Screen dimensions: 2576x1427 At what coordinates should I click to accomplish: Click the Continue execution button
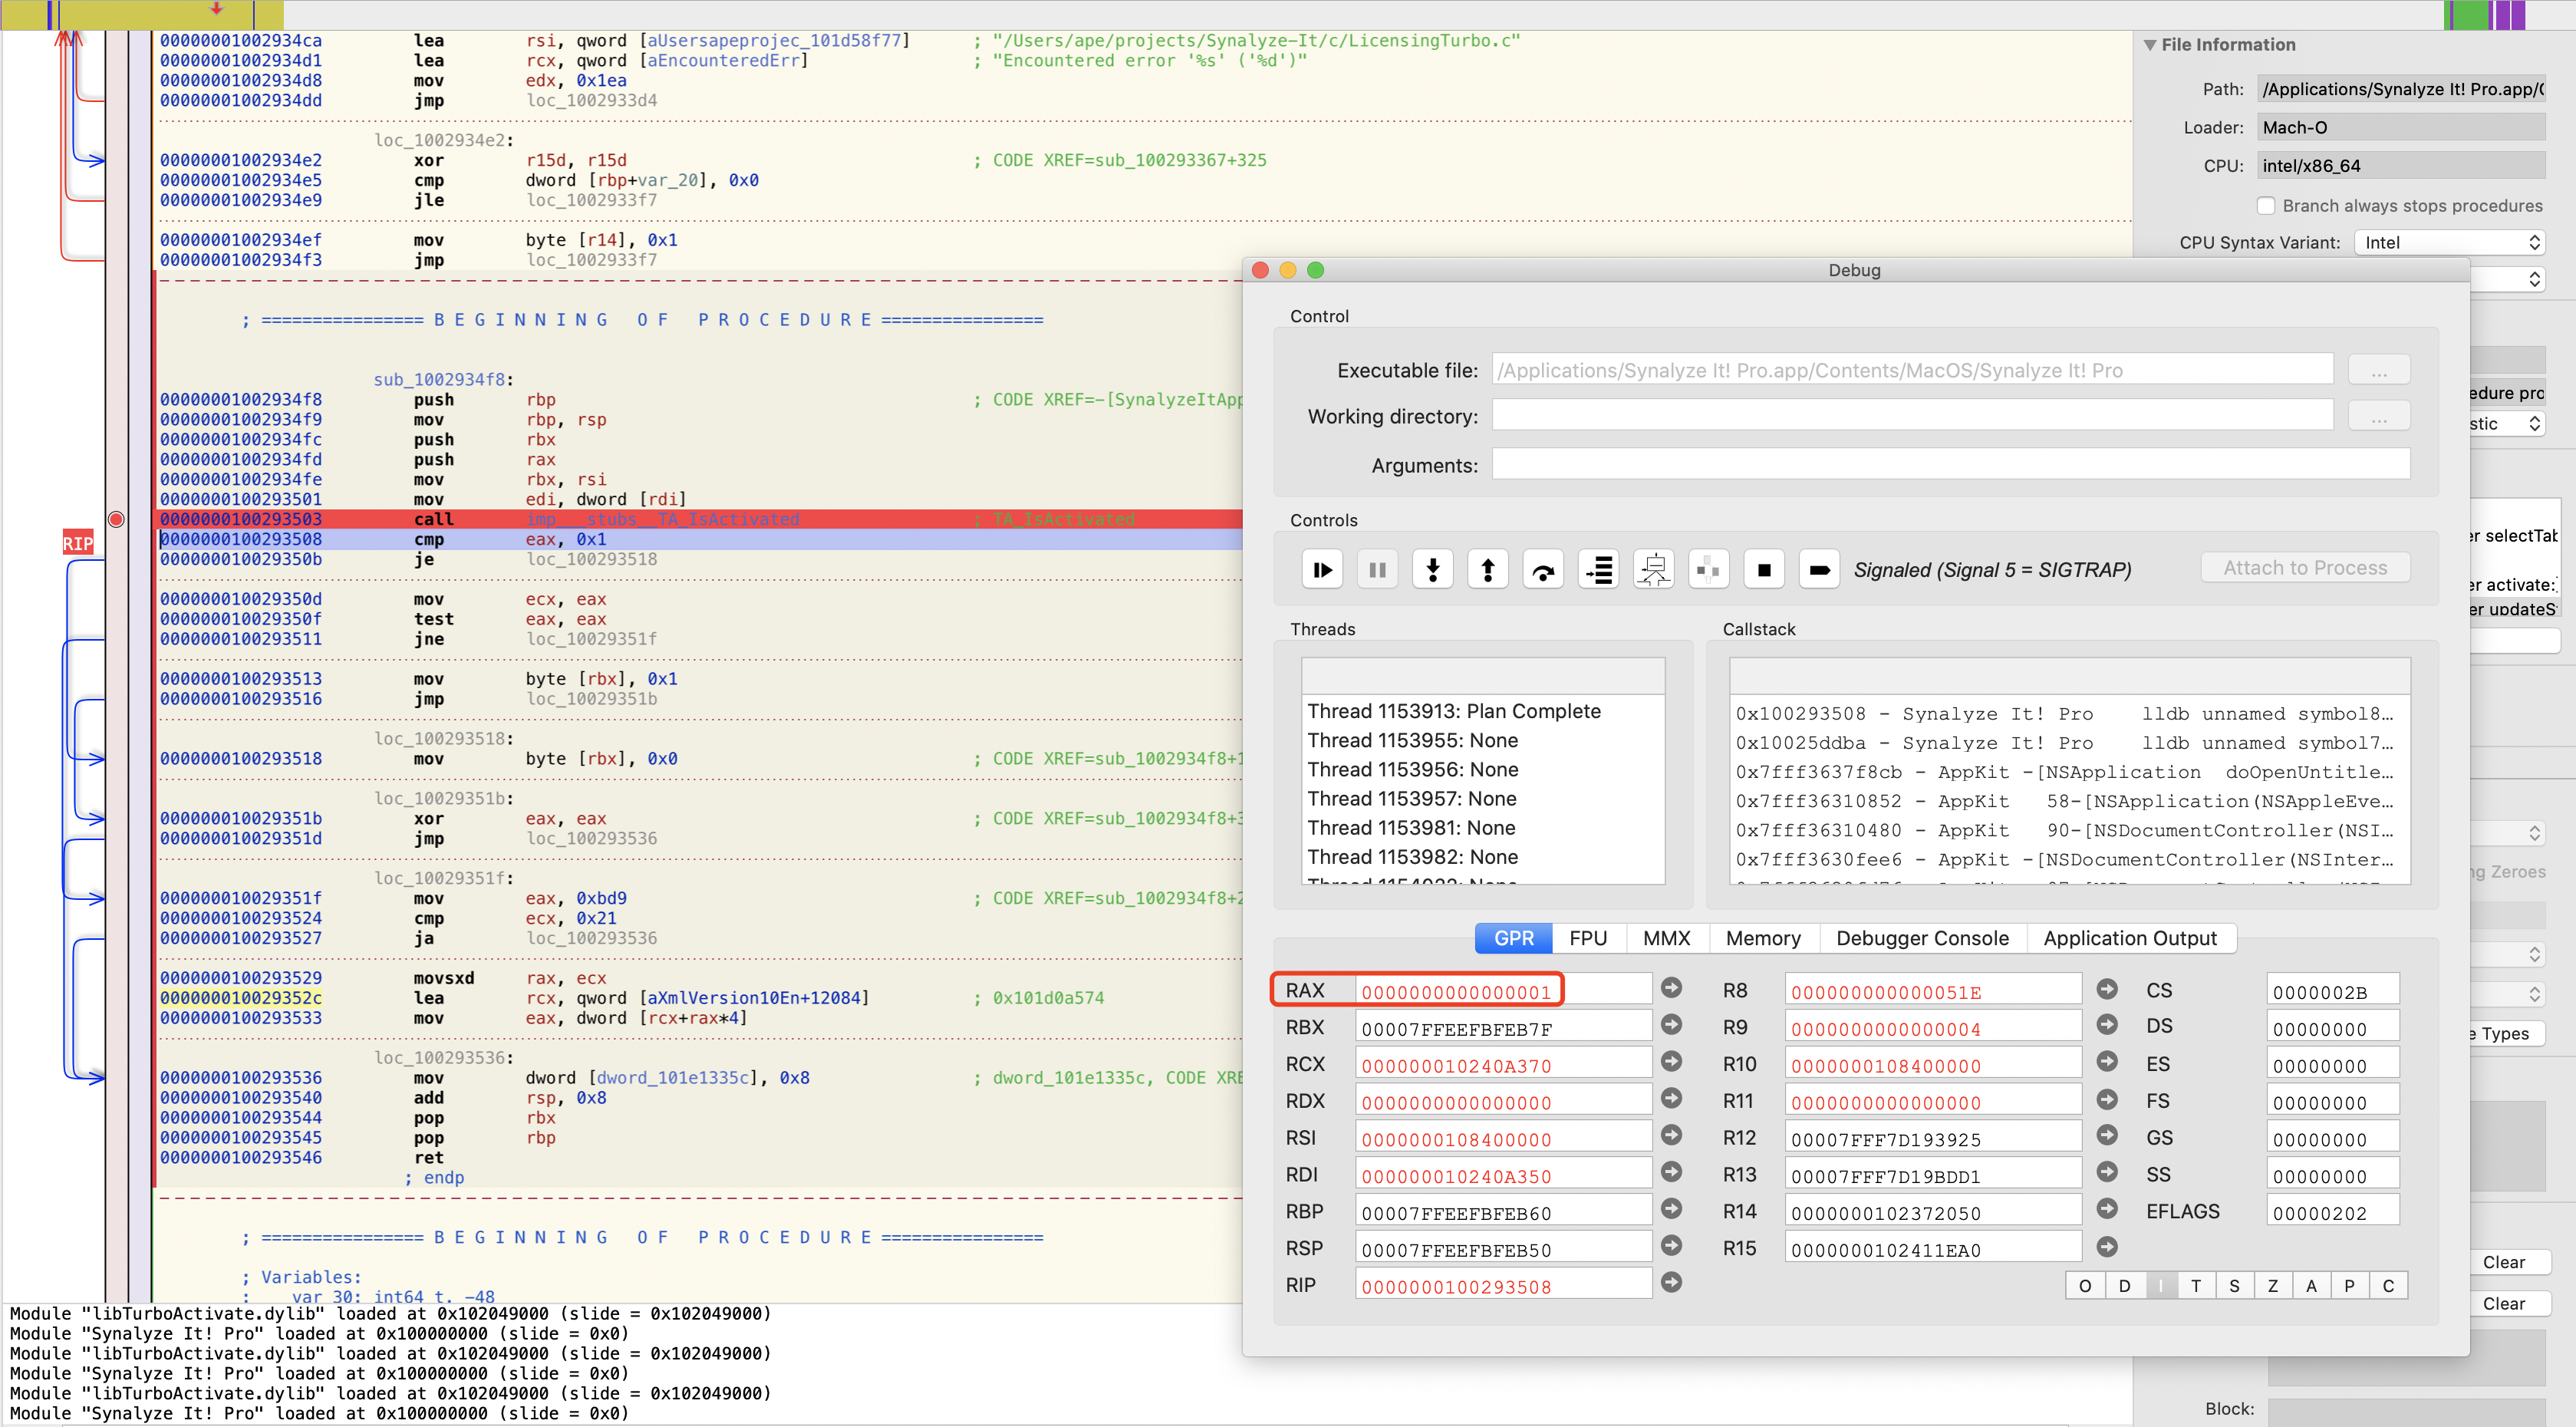point(1322,570)
